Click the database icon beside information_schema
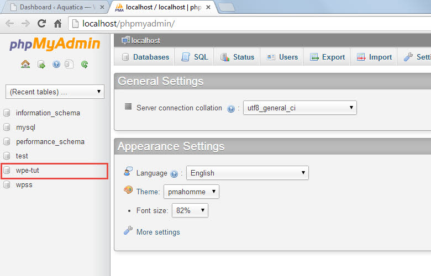Viewport: 431px width, 276px height. point(7,113)
